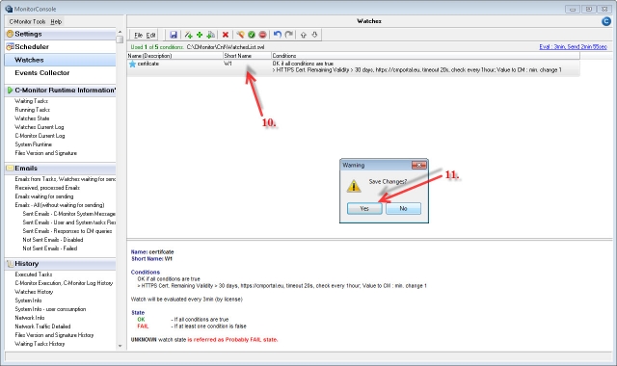This screenshot has height=366, width=617.
Task: Open Running Tasks item
Action: [32, 110]
